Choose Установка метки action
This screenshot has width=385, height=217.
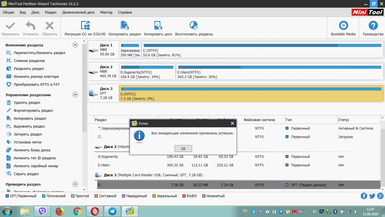[28, 142]
